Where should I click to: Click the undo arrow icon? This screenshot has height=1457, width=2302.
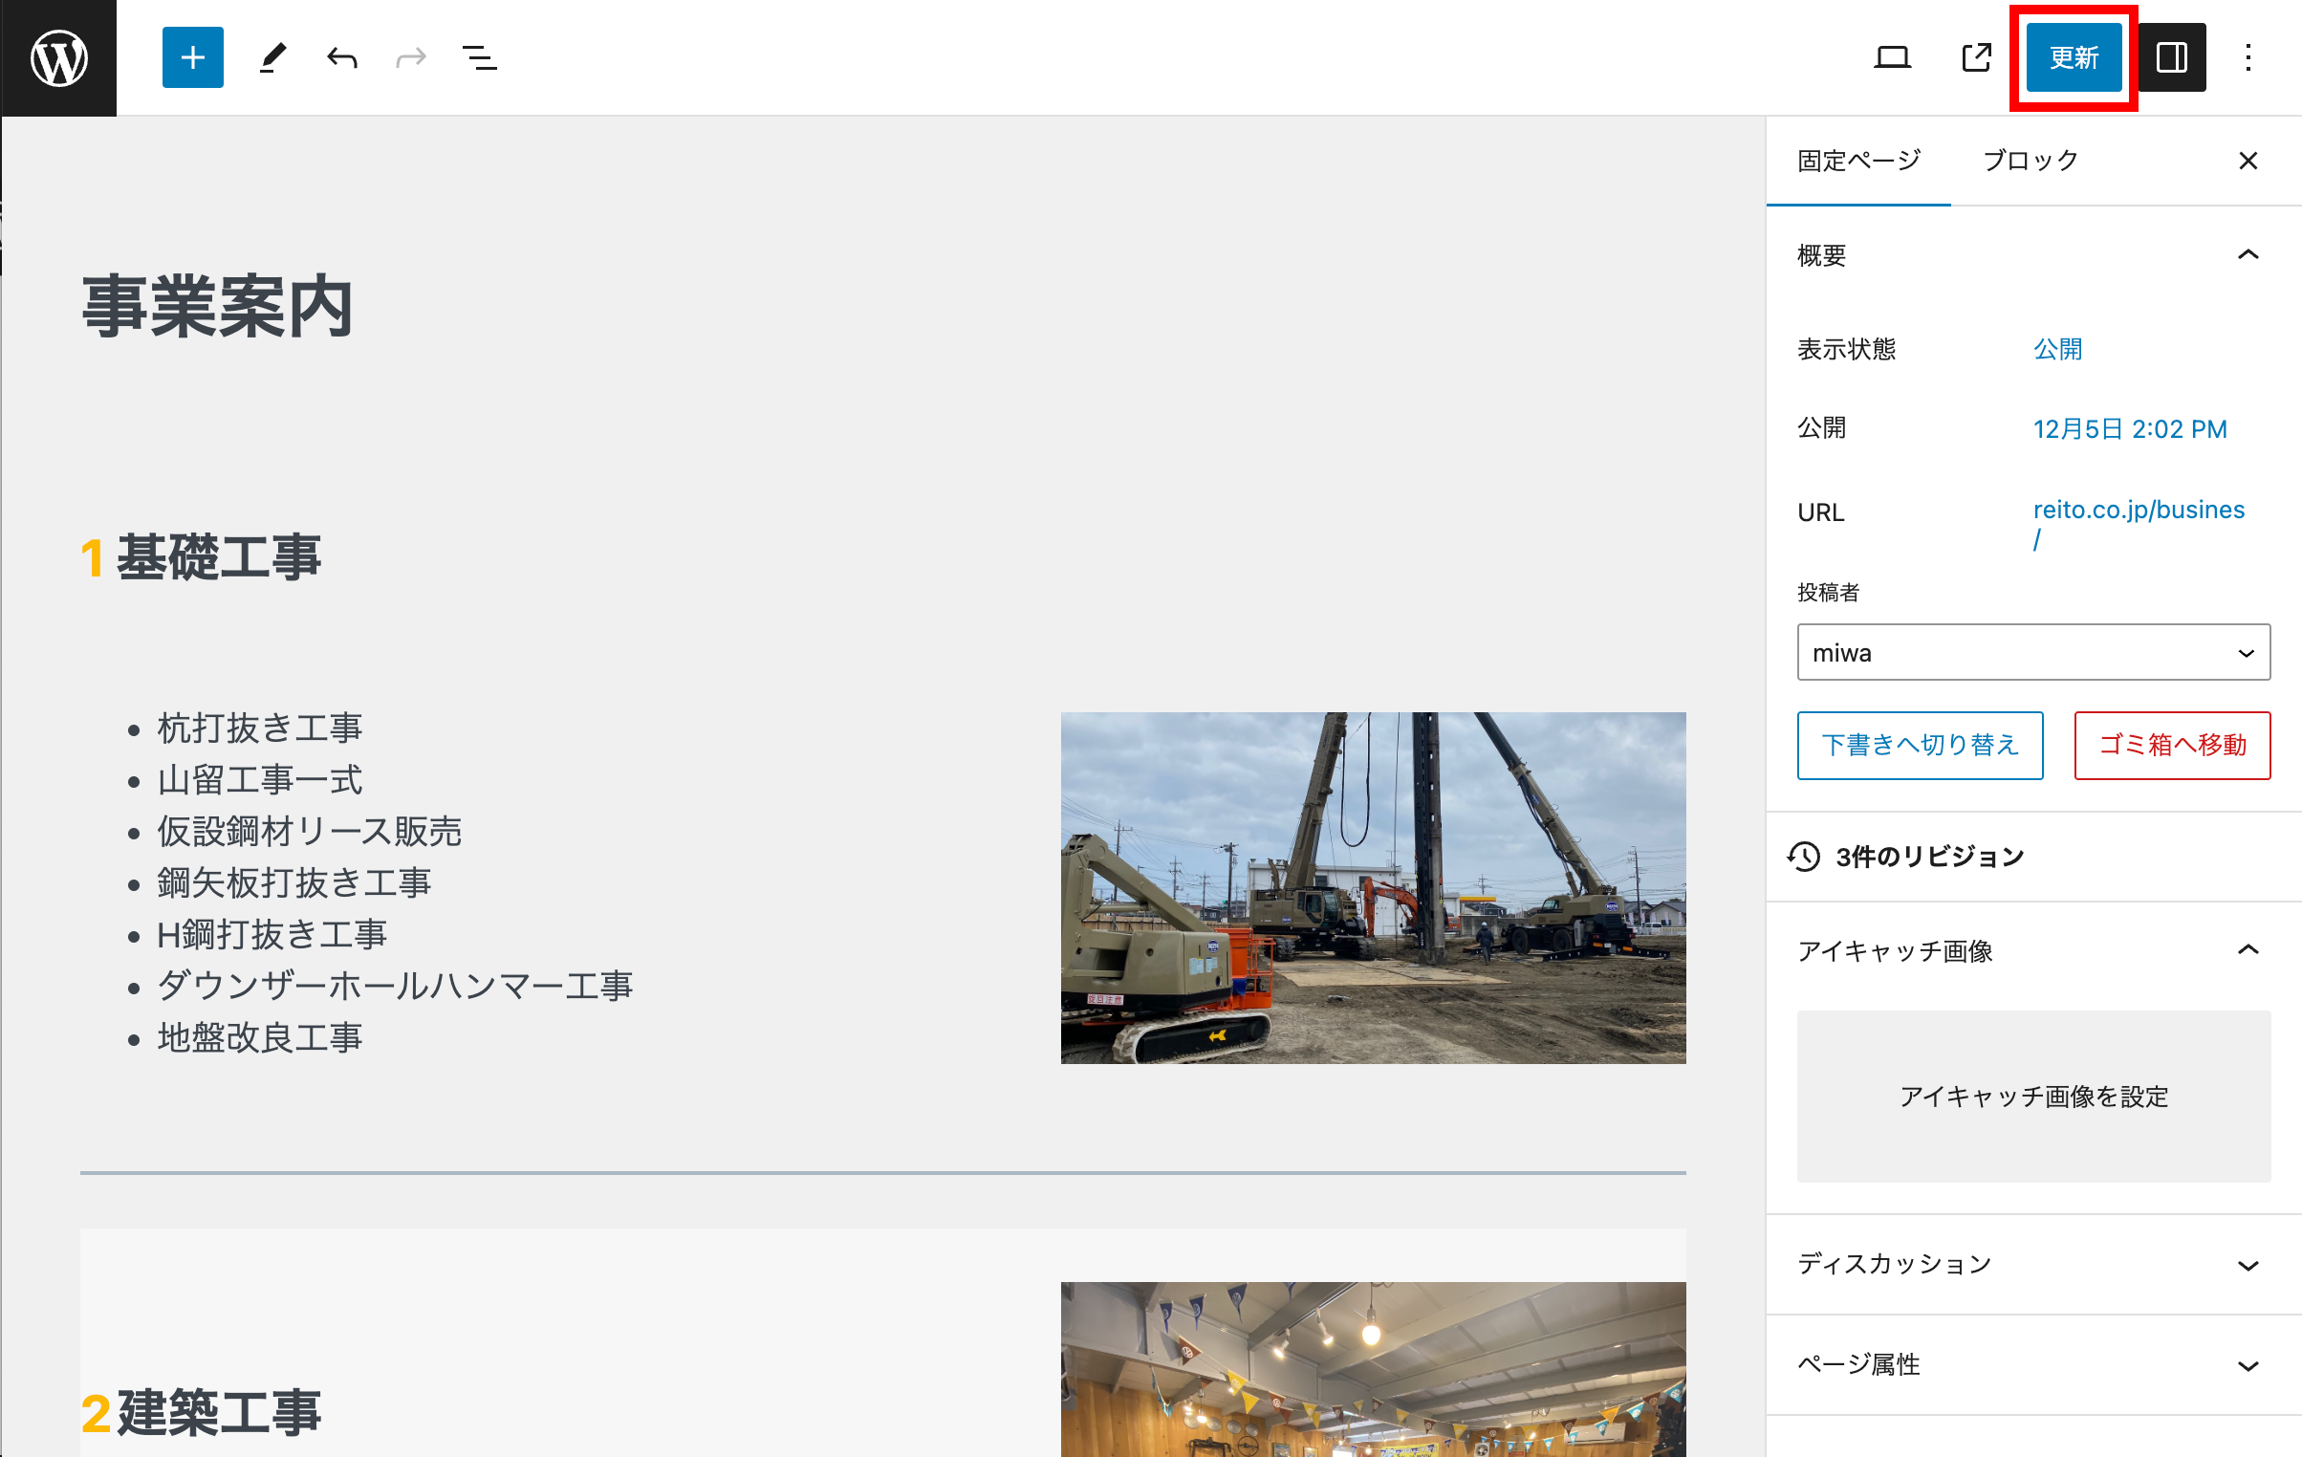click(x=342, y=57)
